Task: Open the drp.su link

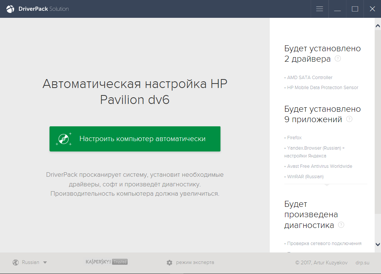Action: click(x=362, y=262)
